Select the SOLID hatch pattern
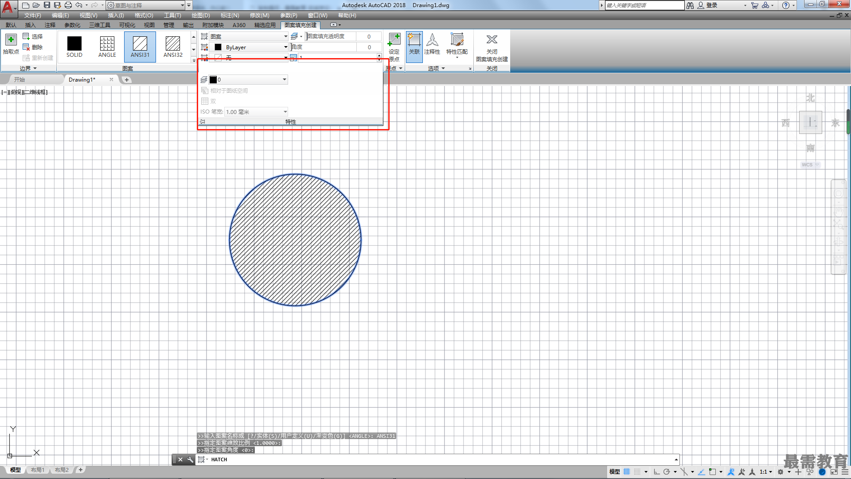851x479 pixels. (74, 47)
